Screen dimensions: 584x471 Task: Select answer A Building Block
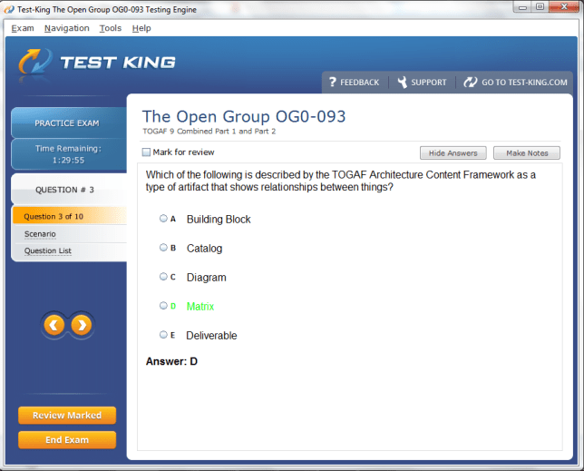163,219
